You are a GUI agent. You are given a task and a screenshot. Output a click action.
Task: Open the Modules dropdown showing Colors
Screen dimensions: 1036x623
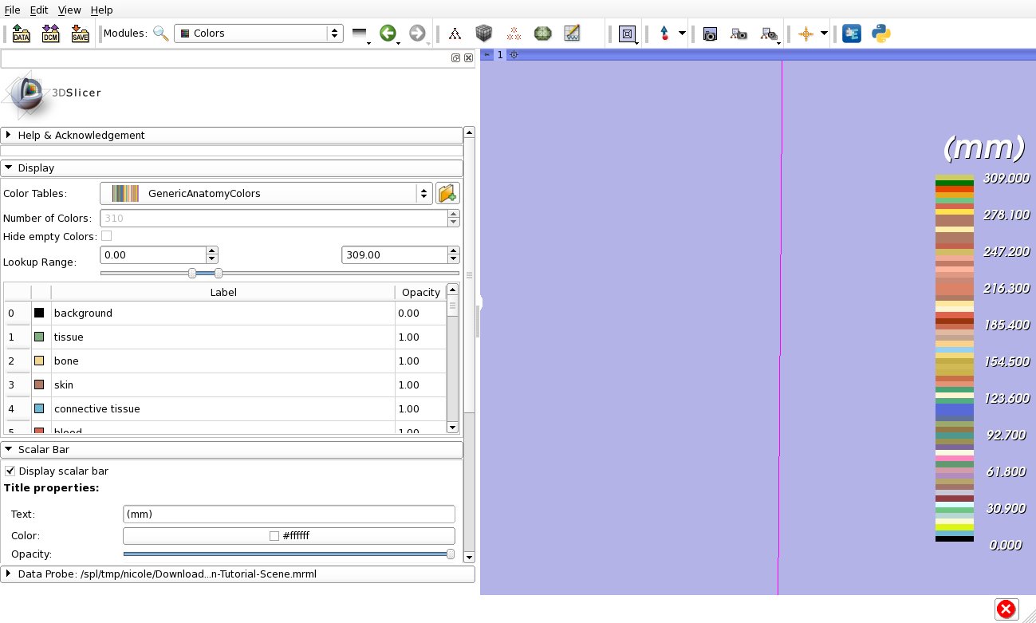[258, 34]
